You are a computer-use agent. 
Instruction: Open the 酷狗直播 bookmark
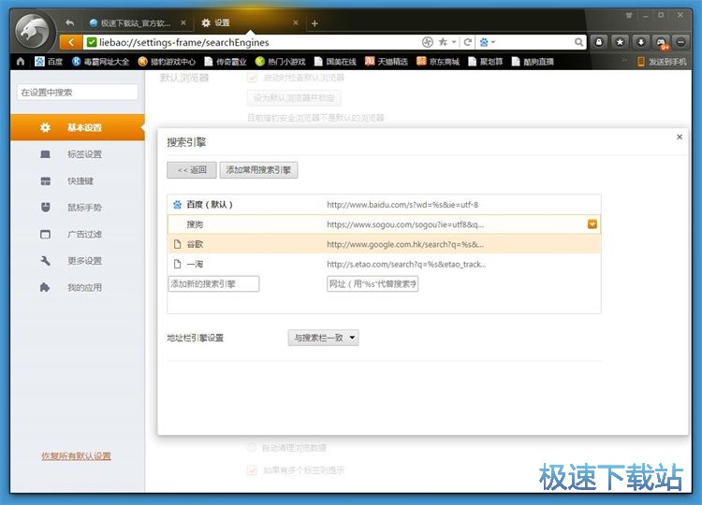pyautogui.click(x=534, y=62)
